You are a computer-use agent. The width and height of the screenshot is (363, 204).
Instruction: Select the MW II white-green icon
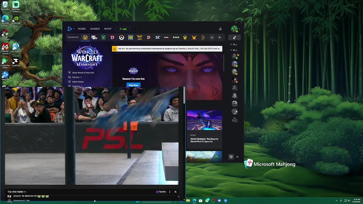176,37
